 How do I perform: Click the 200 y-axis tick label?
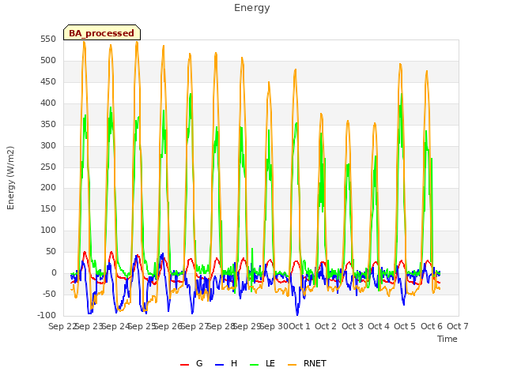point(48,188)
